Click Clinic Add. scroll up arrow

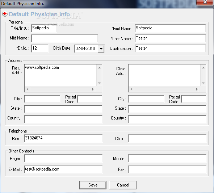[203, 68]
